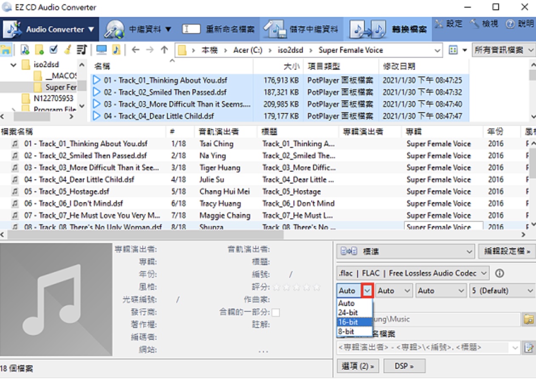536x379 pixels.
Task: Click the view layout icon beside path bar
Action: click(x=453, y=50)
